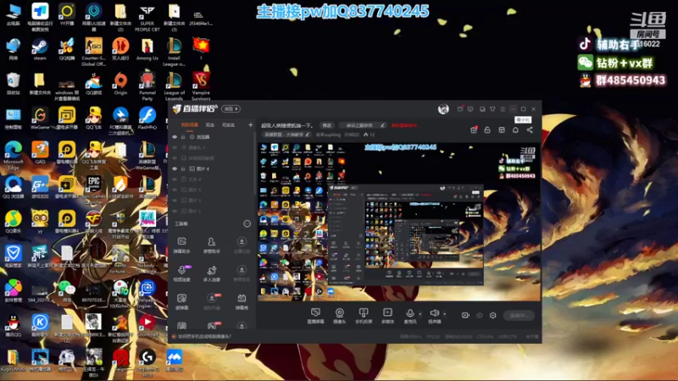Open 多人连麦 tool
The image size is (678, 381).
211,273
